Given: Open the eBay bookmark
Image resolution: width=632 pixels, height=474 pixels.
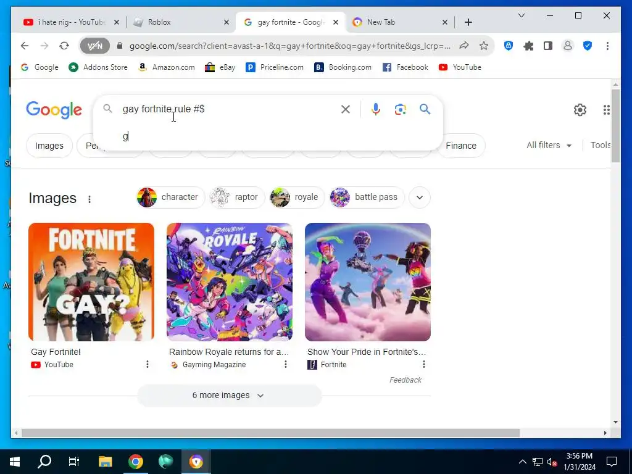Looking at the screenshot, I should pos(220,67).
